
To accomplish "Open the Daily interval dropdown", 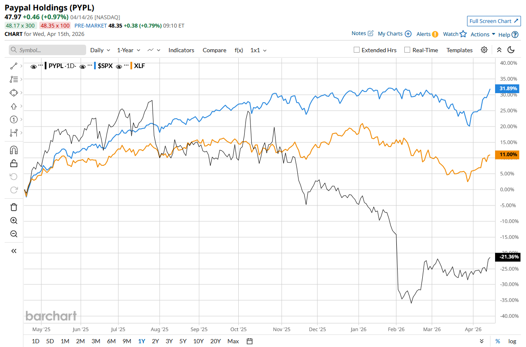I will (100, 50).
